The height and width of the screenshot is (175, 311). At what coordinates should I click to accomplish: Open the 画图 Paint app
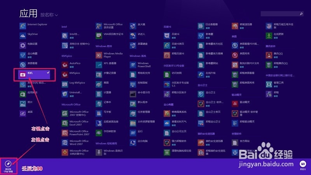(102, 84)
